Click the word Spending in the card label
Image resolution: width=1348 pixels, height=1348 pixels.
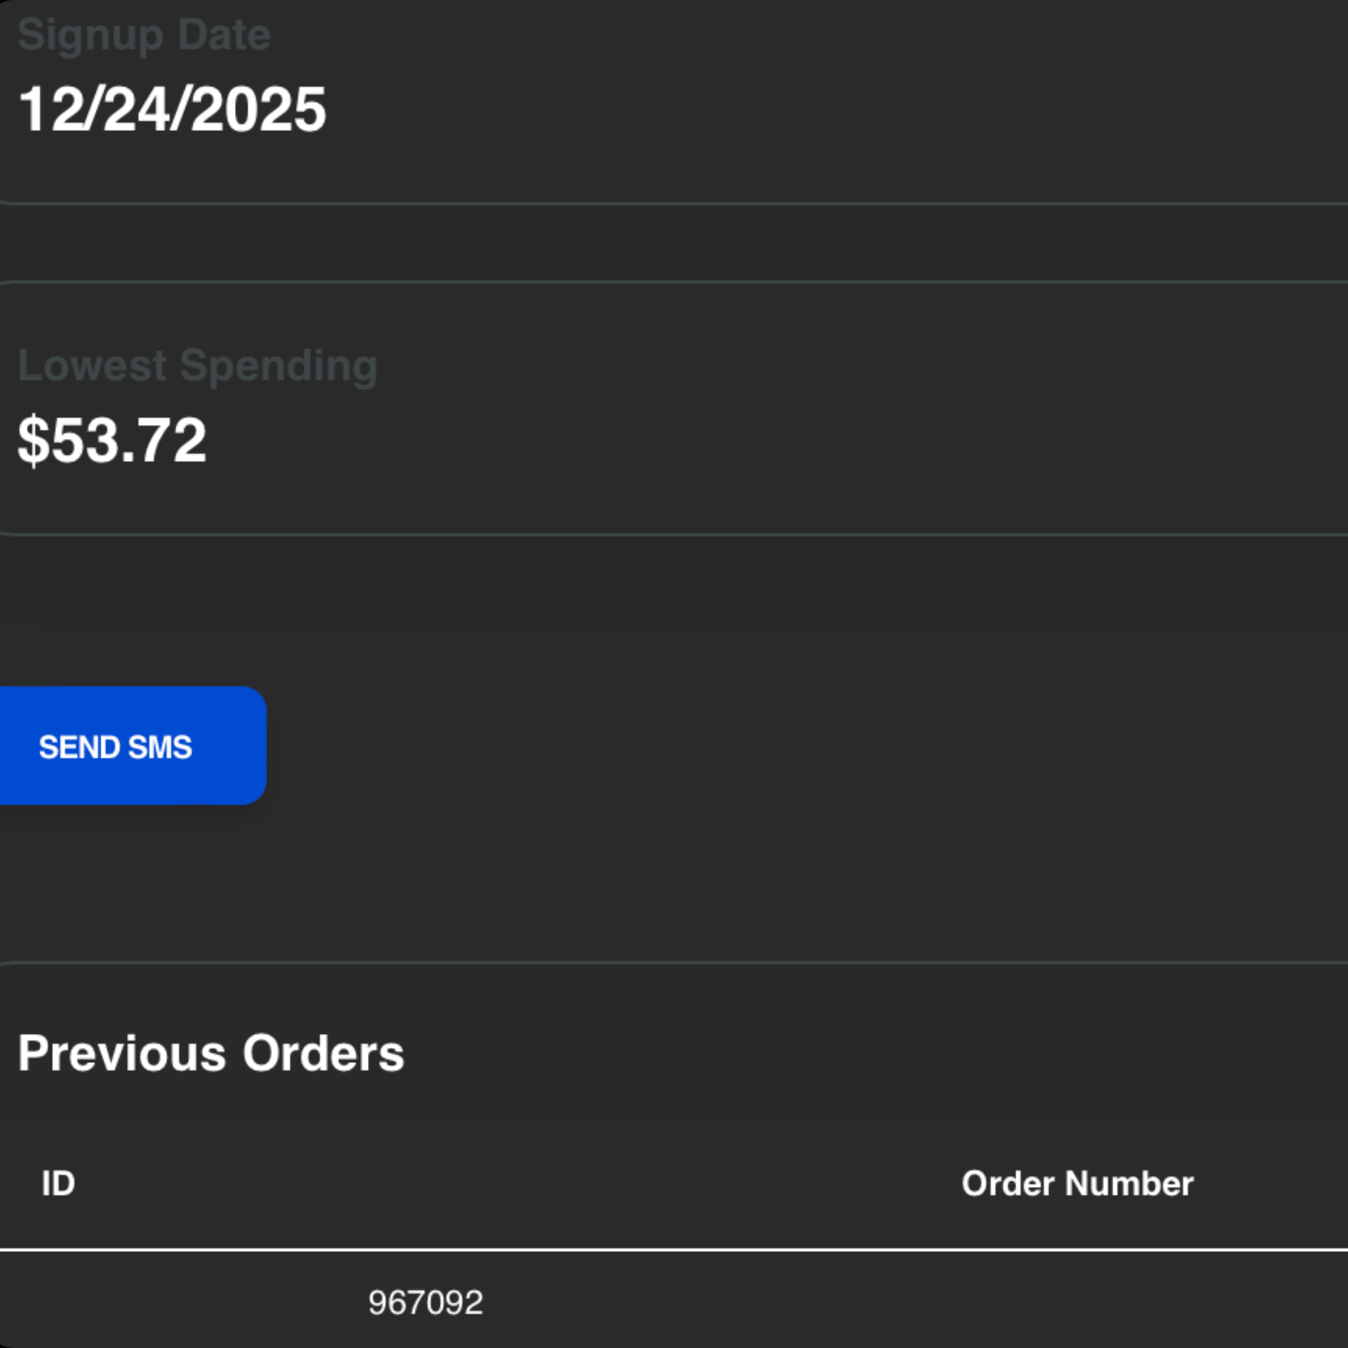coord(278,365)
